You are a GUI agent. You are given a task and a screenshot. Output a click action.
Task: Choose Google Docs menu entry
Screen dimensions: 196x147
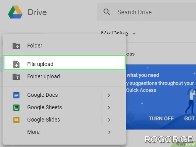click(64, 95)
